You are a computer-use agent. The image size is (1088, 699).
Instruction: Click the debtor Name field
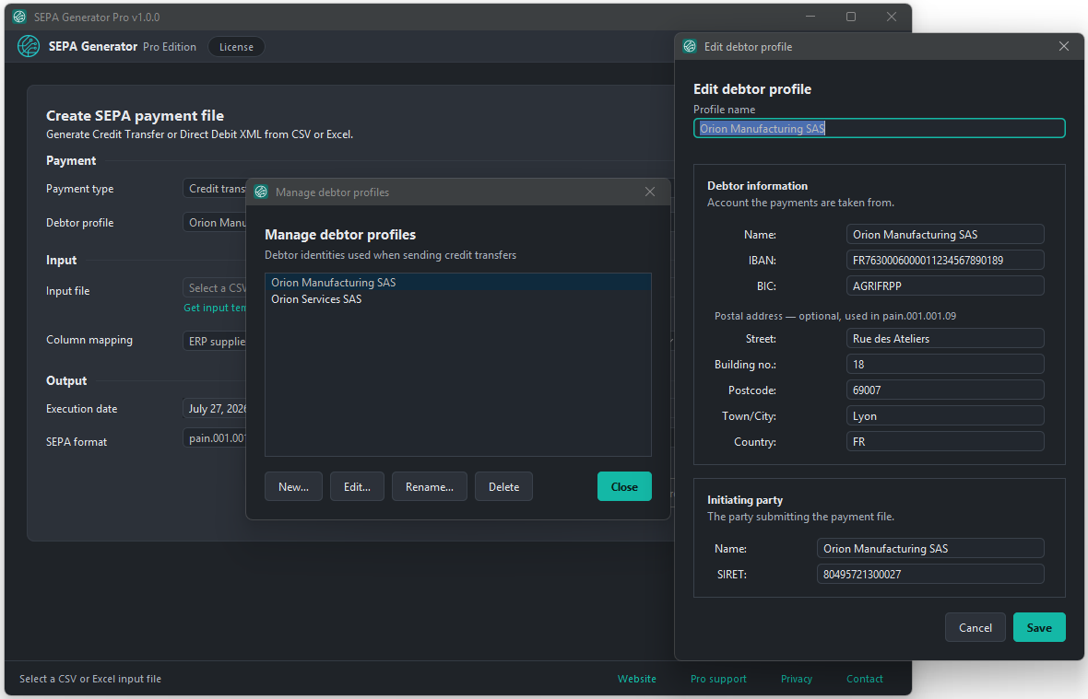tap(945, 234)
